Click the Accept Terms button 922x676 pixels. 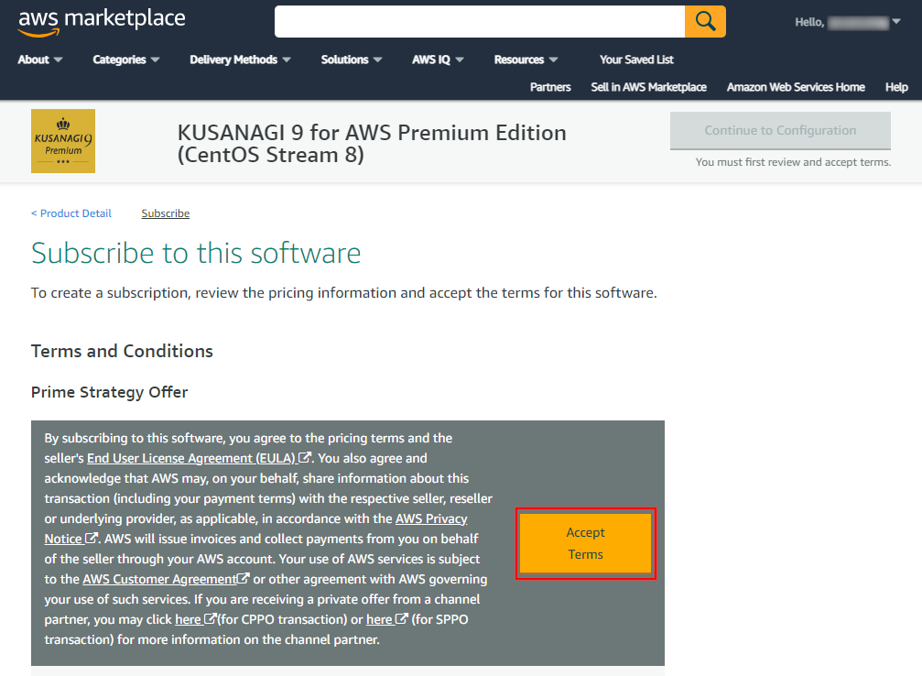[x=586, y=543]
